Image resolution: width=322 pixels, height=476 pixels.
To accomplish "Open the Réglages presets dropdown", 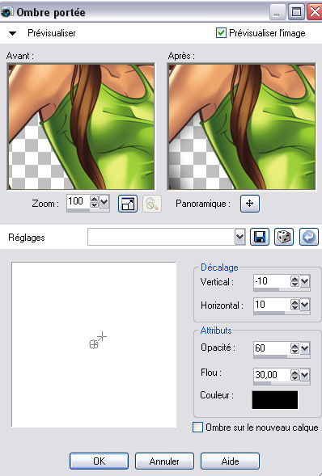I will (x=240, y=237).
